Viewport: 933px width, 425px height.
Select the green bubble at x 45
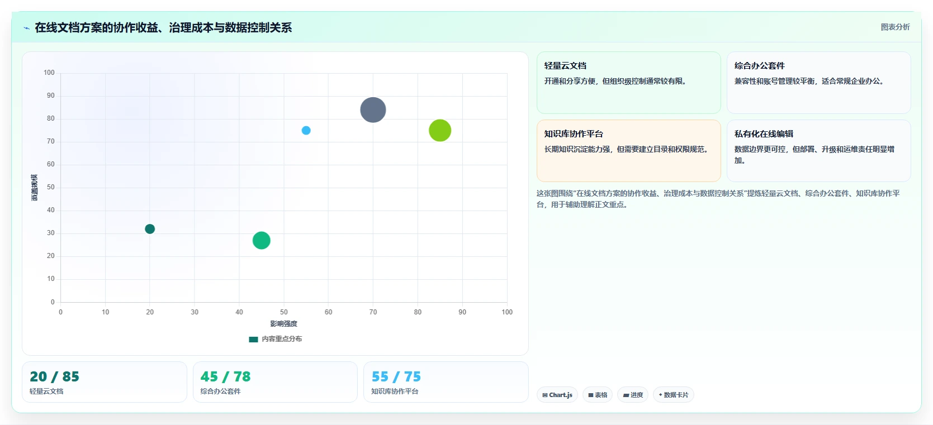[x=261, y=241]
